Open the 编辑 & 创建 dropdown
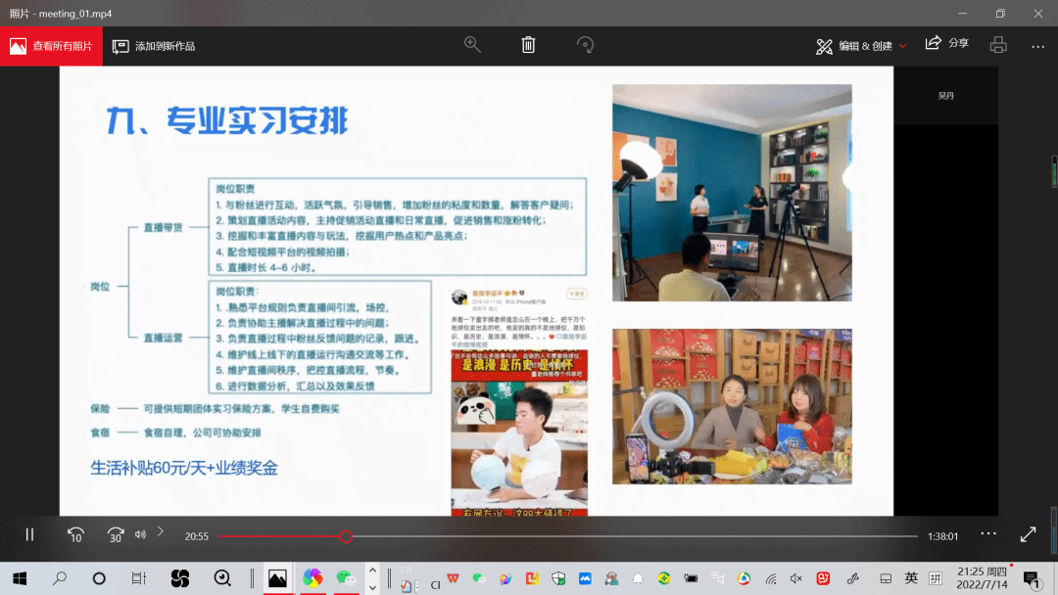This screenshot has height=595, width=1058. pos(861,46)
